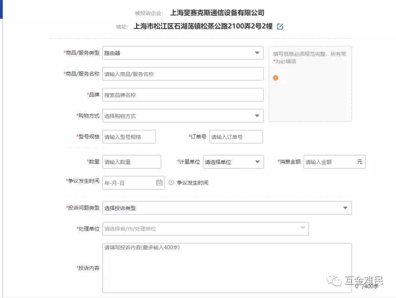Viewport: 396px width, 298px height.
Task: Focus the 消费金额 amount field
Action: [334, 162]
